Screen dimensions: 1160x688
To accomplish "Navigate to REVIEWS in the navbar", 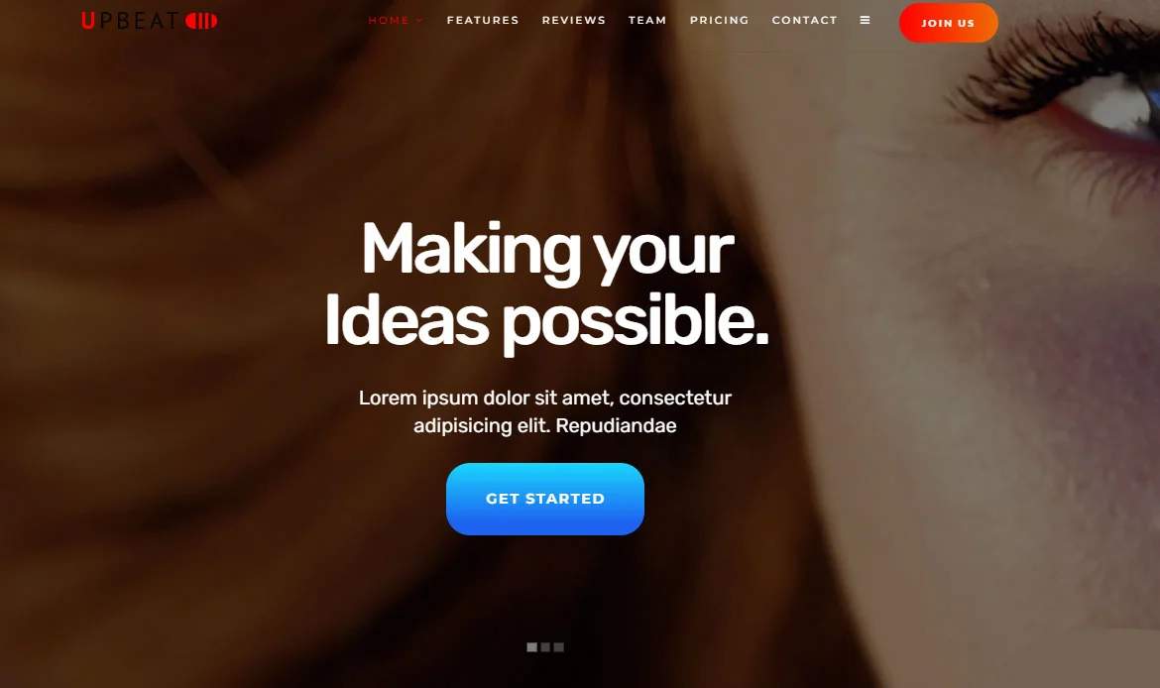I will click(573, 21).
